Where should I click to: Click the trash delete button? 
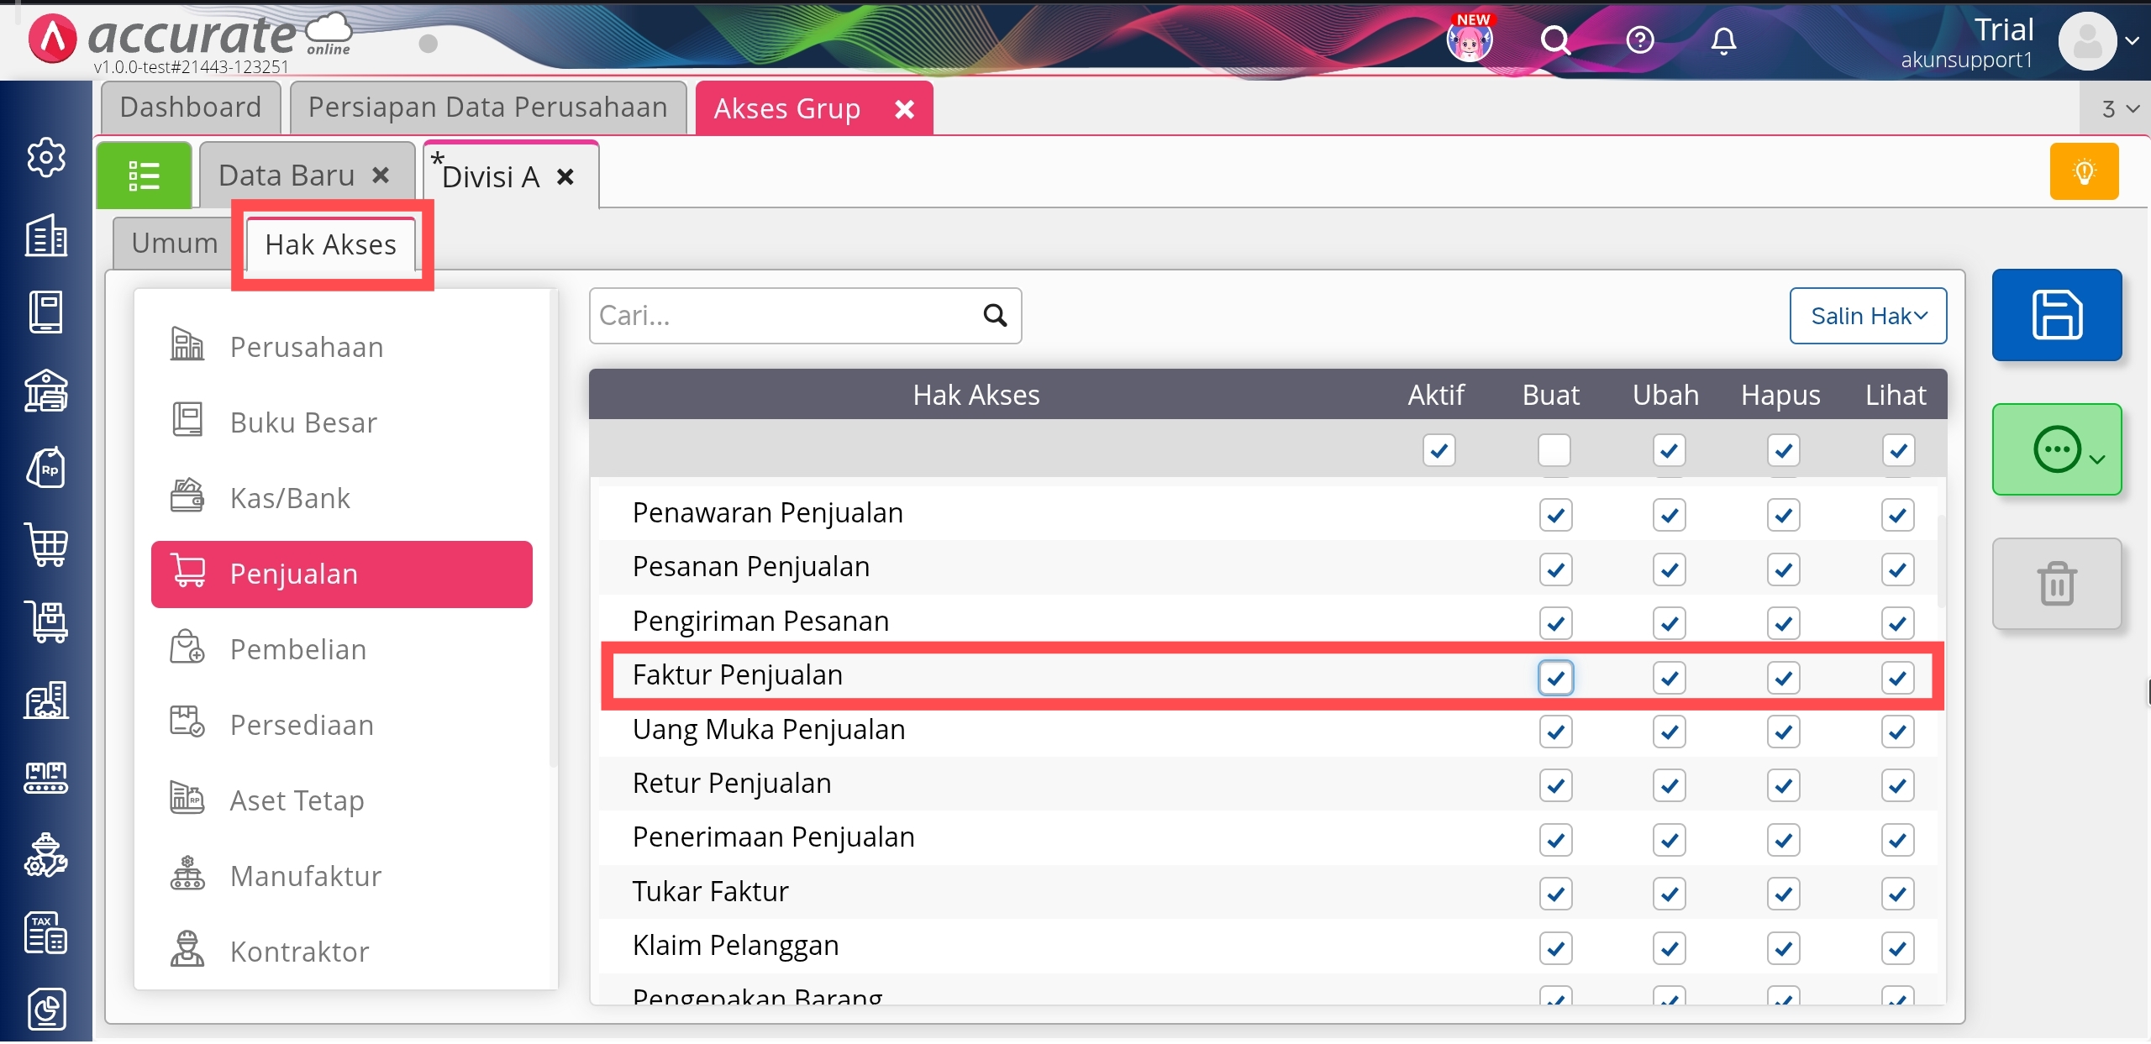(2056, 584)
